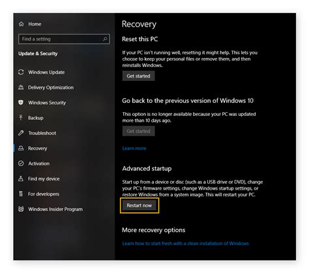Open the Activation page

[39, 164]
